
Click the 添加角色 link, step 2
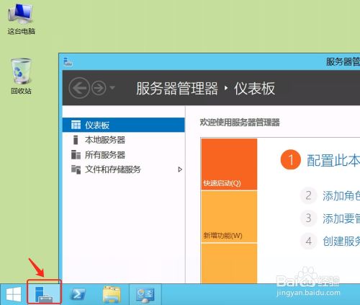click(341, 195)
